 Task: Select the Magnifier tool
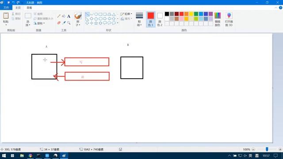tap(69, 23)
